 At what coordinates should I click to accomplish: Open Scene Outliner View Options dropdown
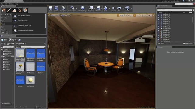pos(188,43)
